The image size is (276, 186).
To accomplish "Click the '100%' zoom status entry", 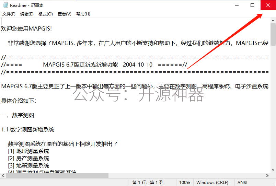I will coord(185,183).
